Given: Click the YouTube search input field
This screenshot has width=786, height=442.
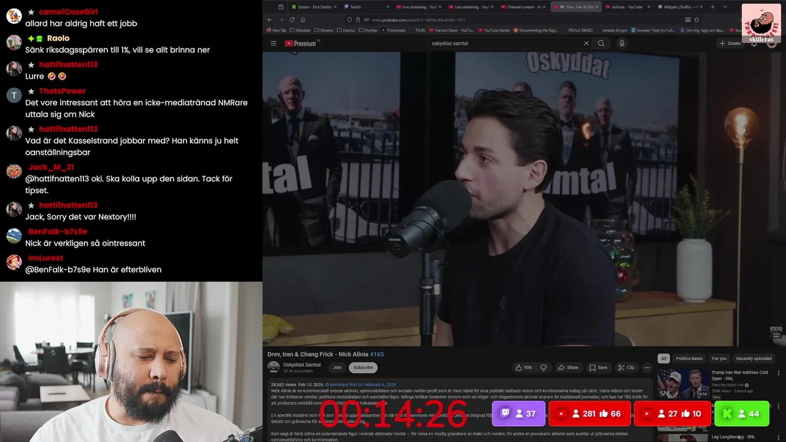Looking at the screenshot, I should [x=504, y=43].
